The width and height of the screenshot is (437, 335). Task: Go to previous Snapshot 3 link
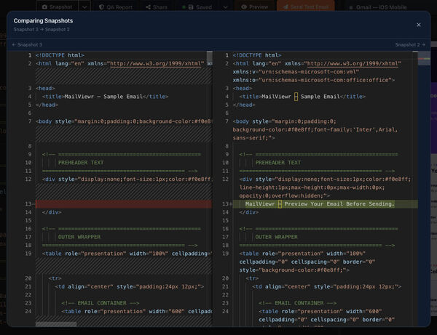(27, 45)
